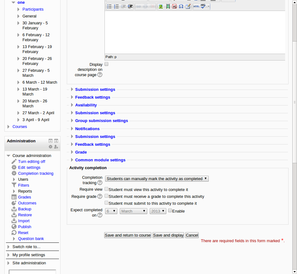297x274 pixels.
Task: Open help for Completion tracking
Action: pyautogui.click(x=100, y=183)
